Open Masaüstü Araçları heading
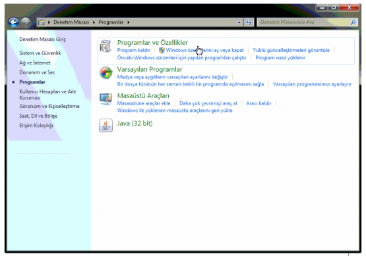 click(x=143, y=95)
